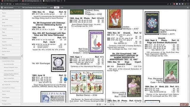Switch to Scott Online Catalogue Bookstore tab

tap(11, 1)
